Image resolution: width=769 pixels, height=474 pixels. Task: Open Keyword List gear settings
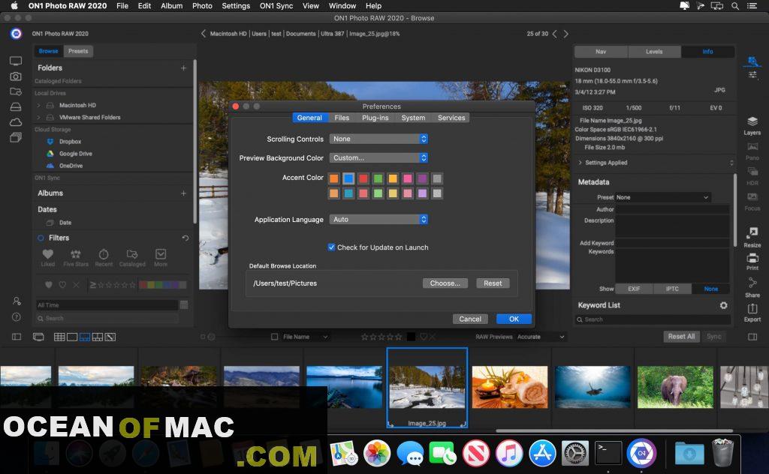click(723, 305)
